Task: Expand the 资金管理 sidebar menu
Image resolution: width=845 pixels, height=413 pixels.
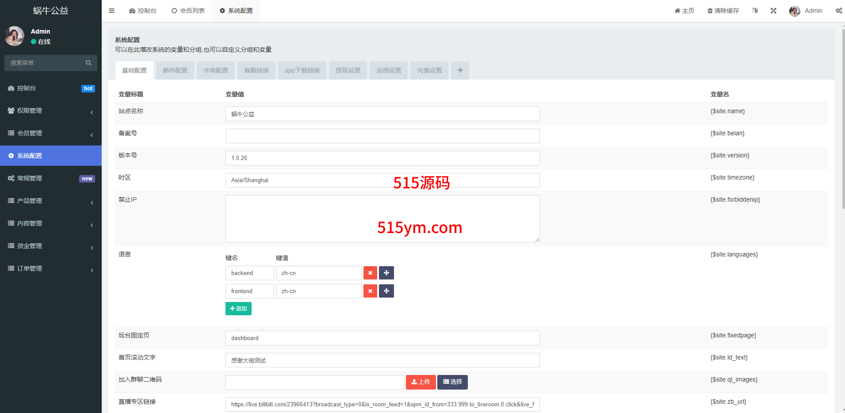Action: (x=51, y=246)
